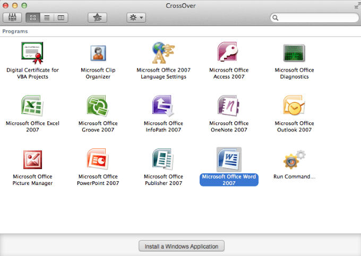Open Digital Certificate for VBA Projects icon
This screenshot has width=361, height=256.
click(x=32, y=53)
